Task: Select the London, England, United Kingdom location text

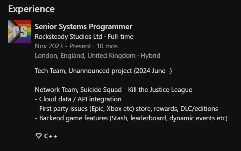Action: tap(85, 56)
